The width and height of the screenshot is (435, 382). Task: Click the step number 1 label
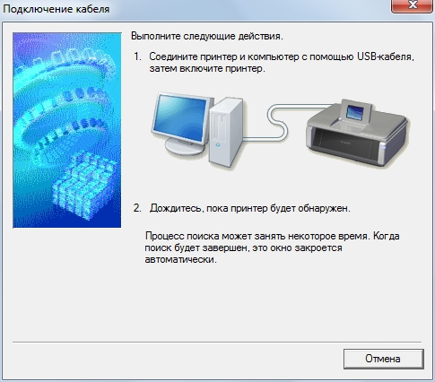(x=137, y=56)
